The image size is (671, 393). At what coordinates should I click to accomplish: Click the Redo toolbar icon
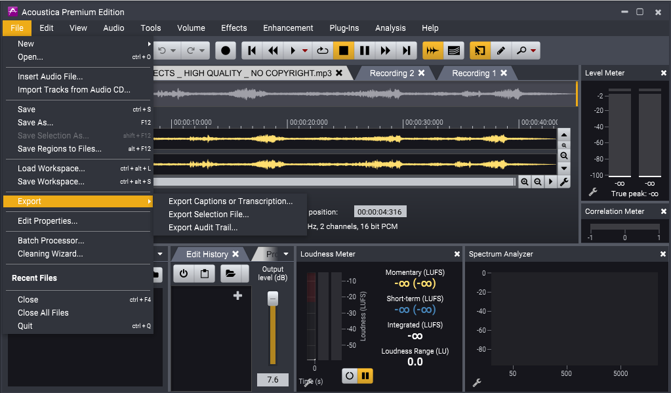(191, 51)
